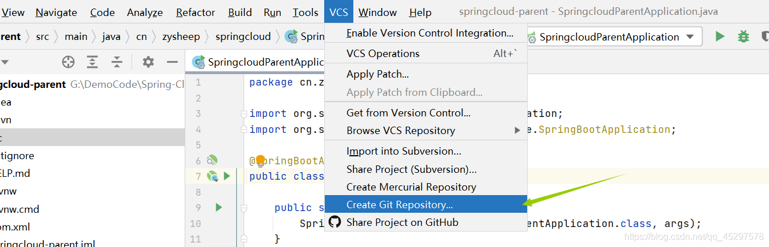
Task: Click the GitHub icon in the VCS menu
Action: [335, 222]
